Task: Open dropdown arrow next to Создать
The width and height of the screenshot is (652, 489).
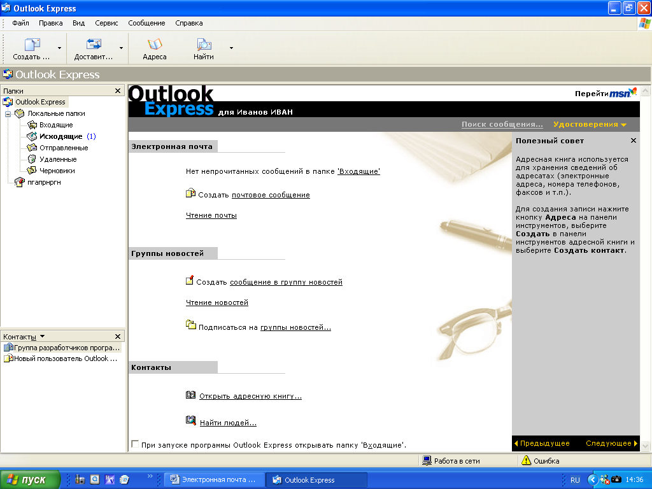Action: point(59,48)
